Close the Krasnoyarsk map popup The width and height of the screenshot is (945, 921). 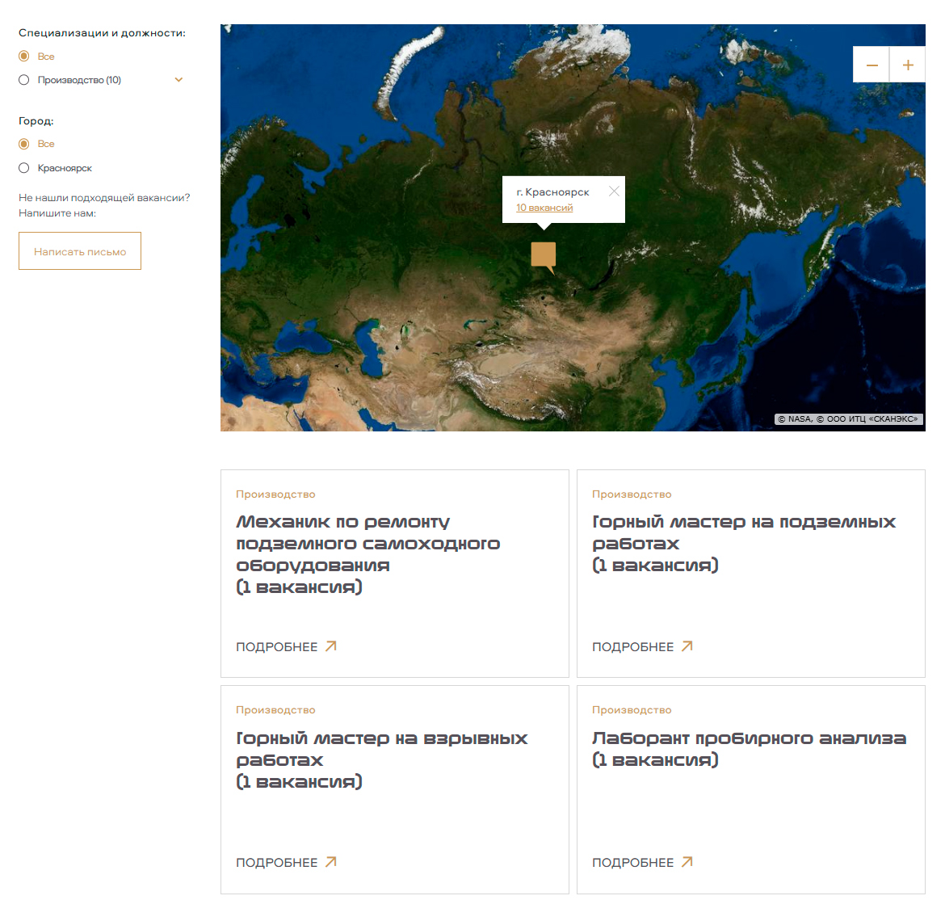614,191
